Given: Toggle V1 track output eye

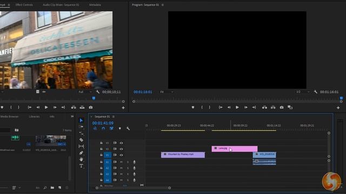Looking at the screenshot, I should (121, 155).
